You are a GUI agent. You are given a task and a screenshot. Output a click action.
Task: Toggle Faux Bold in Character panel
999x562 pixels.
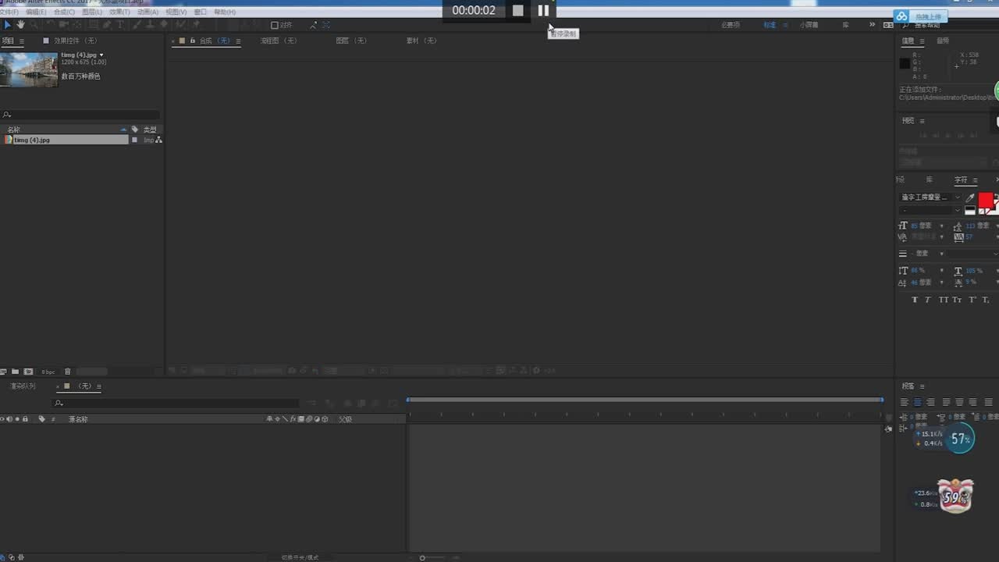tap(915, 300)
